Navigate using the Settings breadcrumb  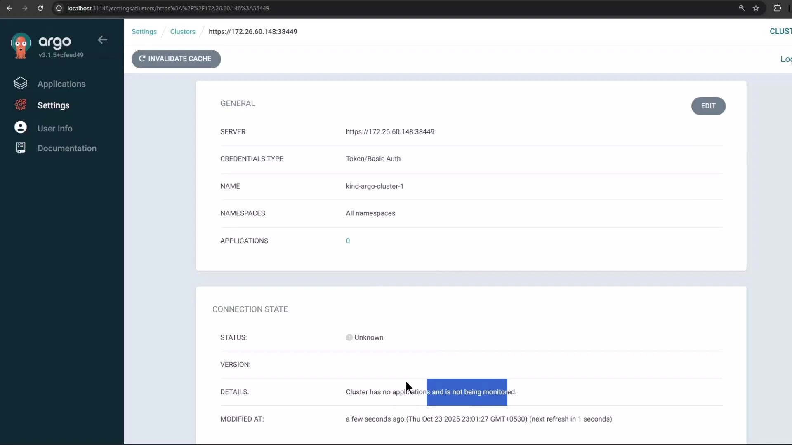(x=144, y=31)
